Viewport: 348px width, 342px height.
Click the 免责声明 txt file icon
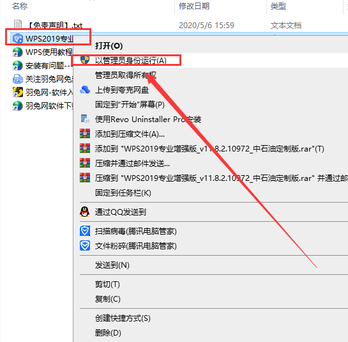pyautogui.click(x=18, y=24)
